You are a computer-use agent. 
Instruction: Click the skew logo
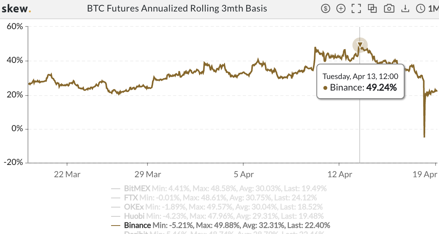click(16, 9)
